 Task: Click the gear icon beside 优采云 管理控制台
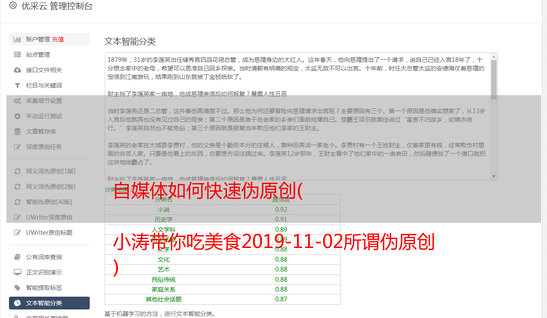point(13,6)
